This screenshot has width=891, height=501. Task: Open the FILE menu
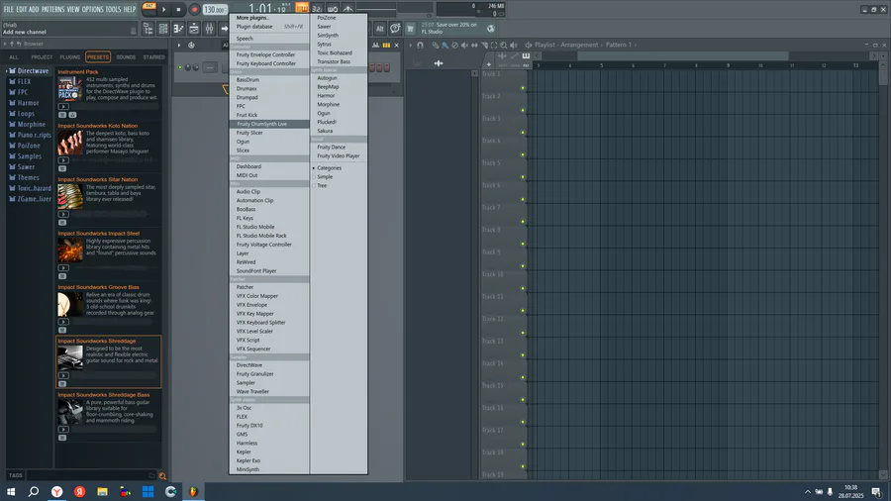(9, 9)
